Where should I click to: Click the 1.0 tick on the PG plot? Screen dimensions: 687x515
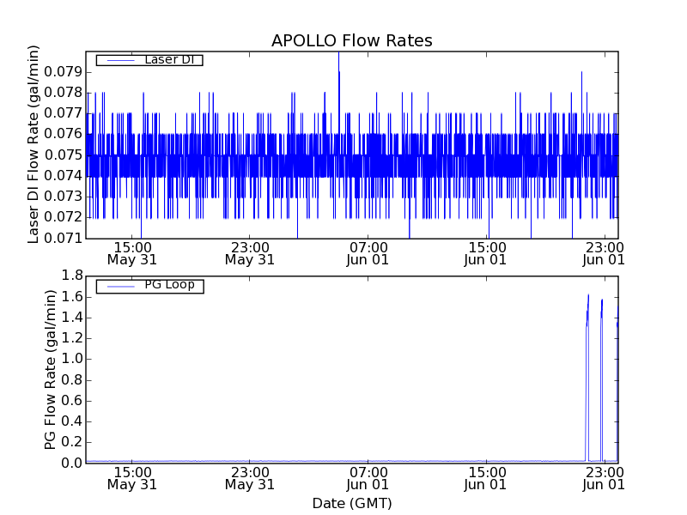pyautogui.click(x=70, y=359)
